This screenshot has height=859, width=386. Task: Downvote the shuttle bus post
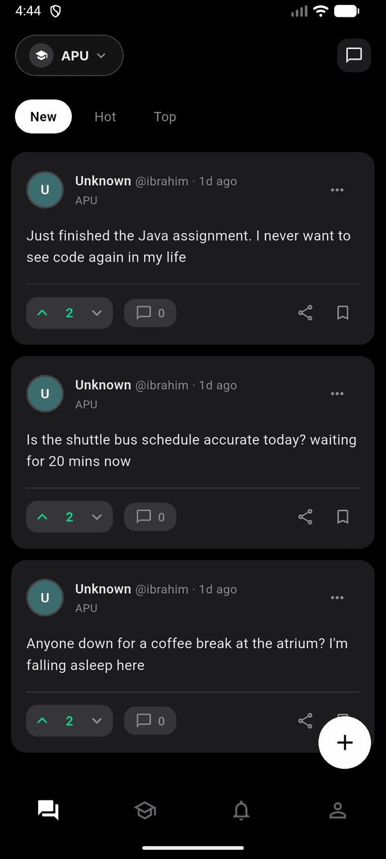pos(96,516)
